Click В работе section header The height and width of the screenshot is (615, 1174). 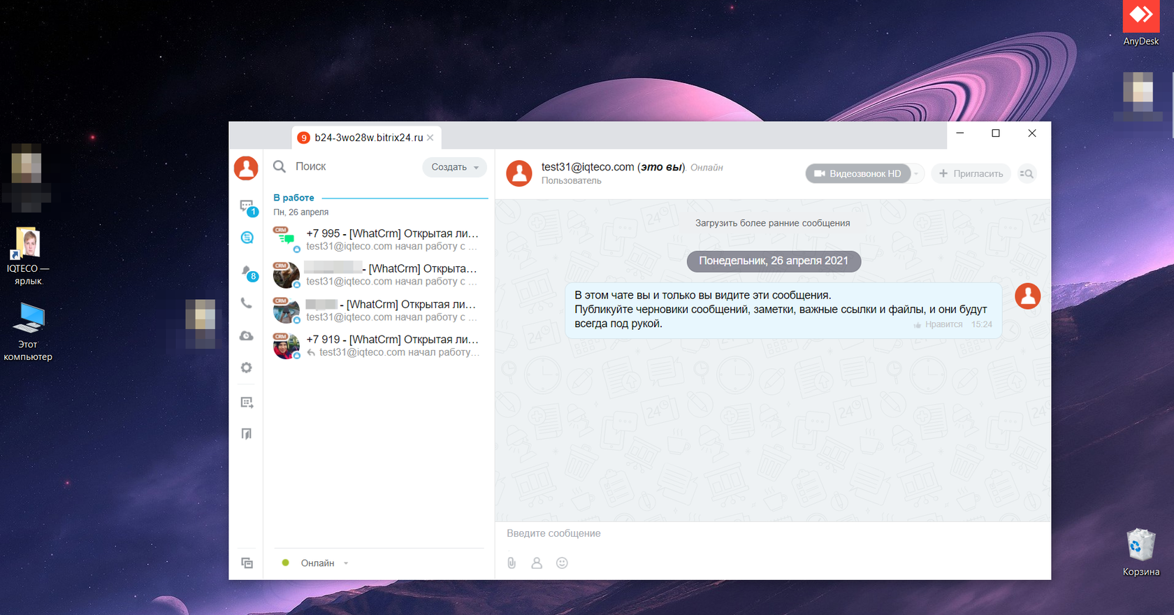(x=293, y=198)
